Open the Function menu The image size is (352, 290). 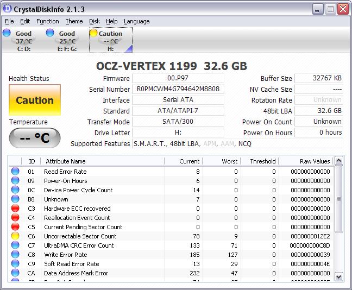tap(48, 21)
